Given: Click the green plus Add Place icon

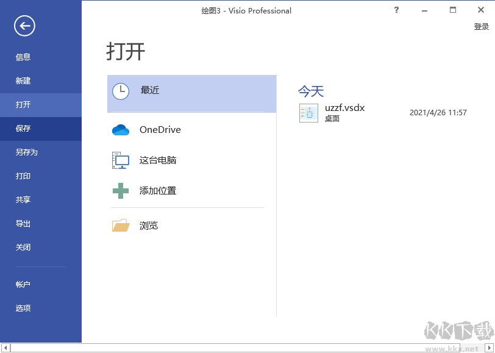Looking at the screenshot, I should 121,191.
